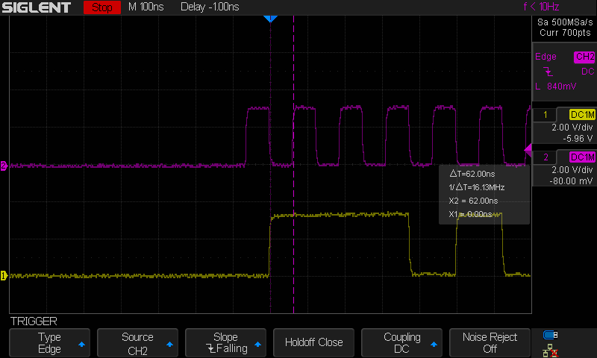Click the Coupling DC softkey
The height and width of the screenshot is (358, 597).
[x=401, y=342]
